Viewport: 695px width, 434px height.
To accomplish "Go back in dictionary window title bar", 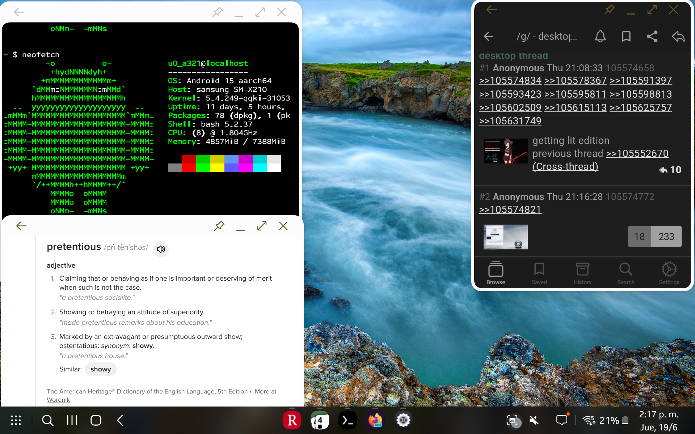I will 21,226.
